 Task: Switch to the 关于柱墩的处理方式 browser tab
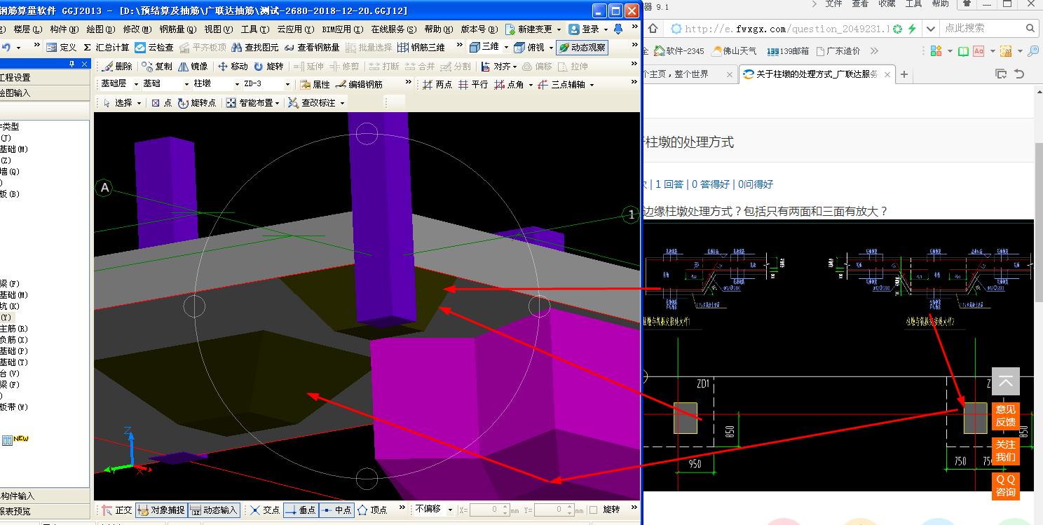pyautogui.click(x=817, y=74)
